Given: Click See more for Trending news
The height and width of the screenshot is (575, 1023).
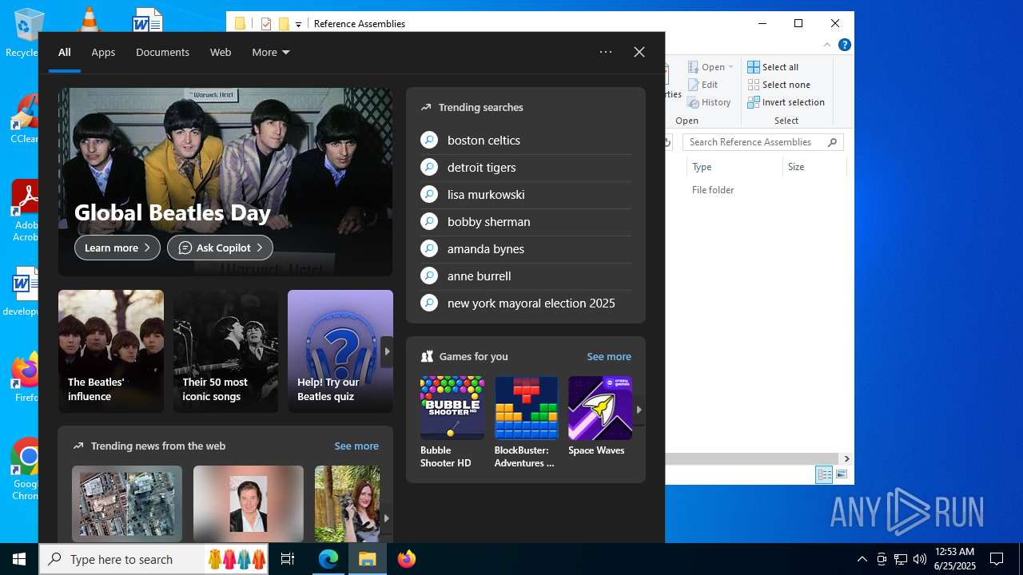Looking at the screenshot, I should [x=356, y=446].
